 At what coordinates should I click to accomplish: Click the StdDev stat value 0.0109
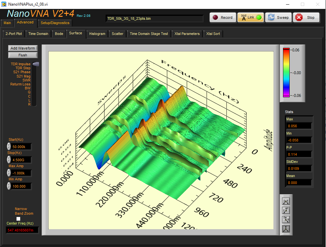tap(299, 169)
